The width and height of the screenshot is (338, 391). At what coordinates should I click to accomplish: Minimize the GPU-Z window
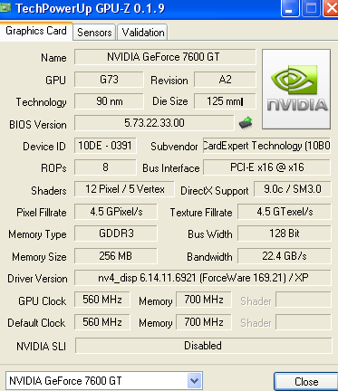coord(290,8)
